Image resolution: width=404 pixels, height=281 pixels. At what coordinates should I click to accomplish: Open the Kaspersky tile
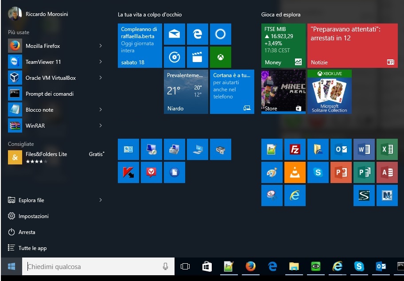128,172
